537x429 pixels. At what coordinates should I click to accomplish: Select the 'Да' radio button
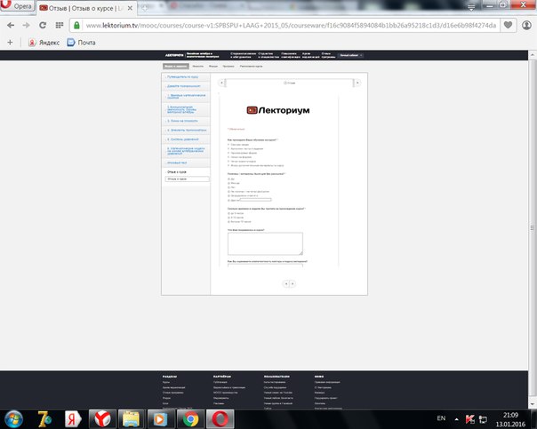[x=228, y=179]
